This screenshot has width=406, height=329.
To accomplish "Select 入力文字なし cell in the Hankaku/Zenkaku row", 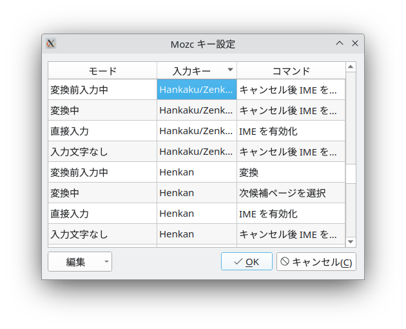I will 102,152.
